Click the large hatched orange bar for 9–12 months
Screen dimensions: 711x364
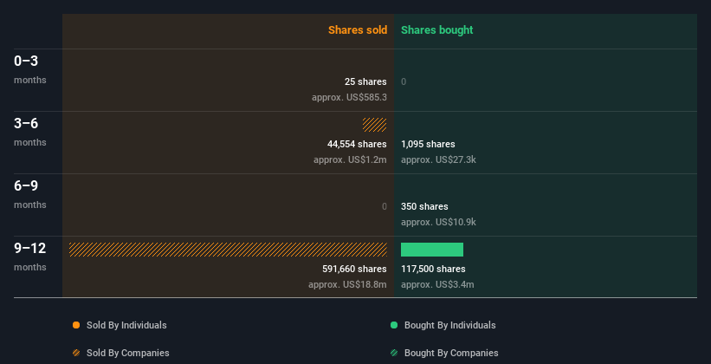point(228,250)
